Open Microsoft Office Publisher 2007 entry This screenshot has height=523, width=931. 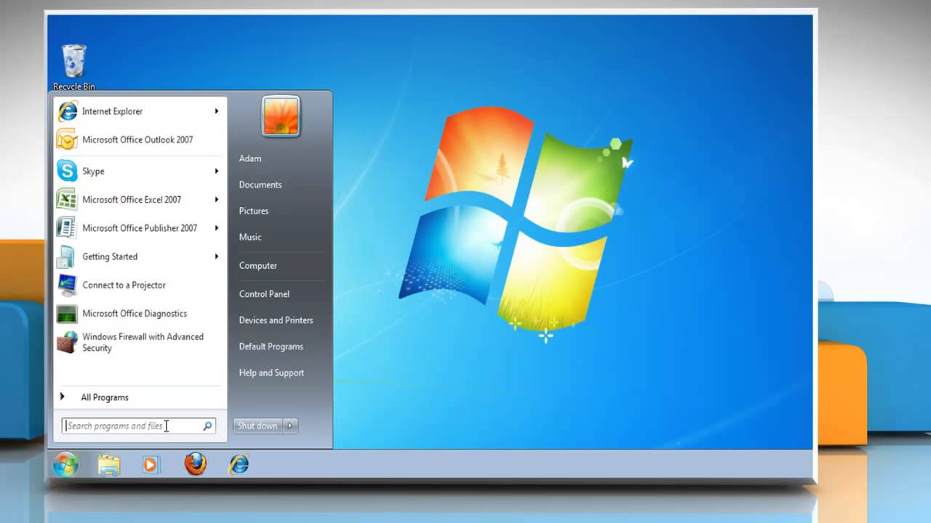tap(140, 227)
